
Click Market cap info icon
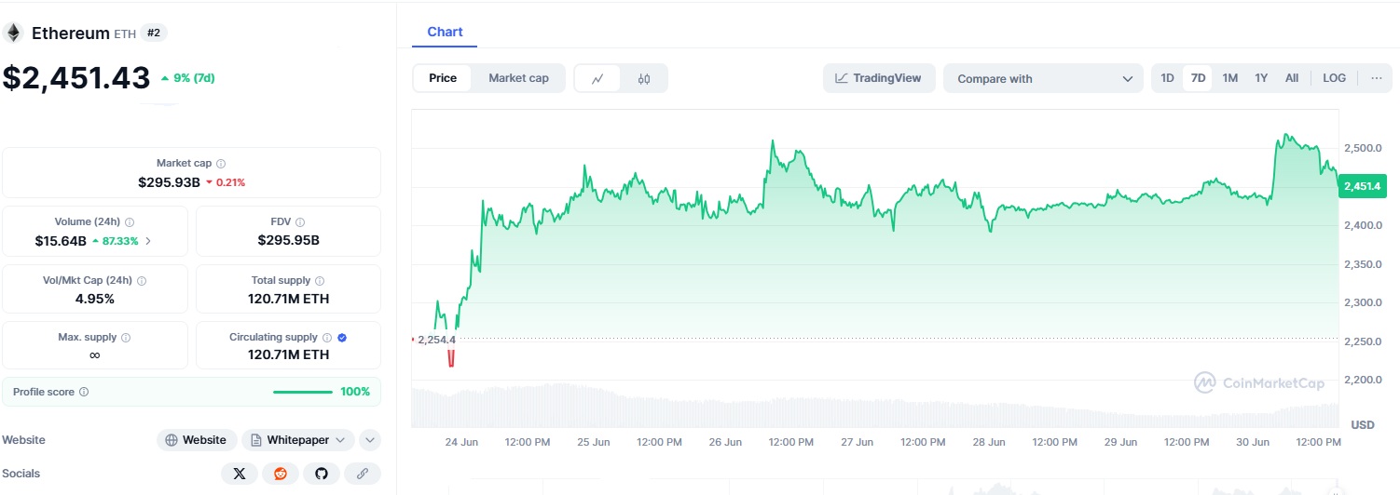coord(221,164)
